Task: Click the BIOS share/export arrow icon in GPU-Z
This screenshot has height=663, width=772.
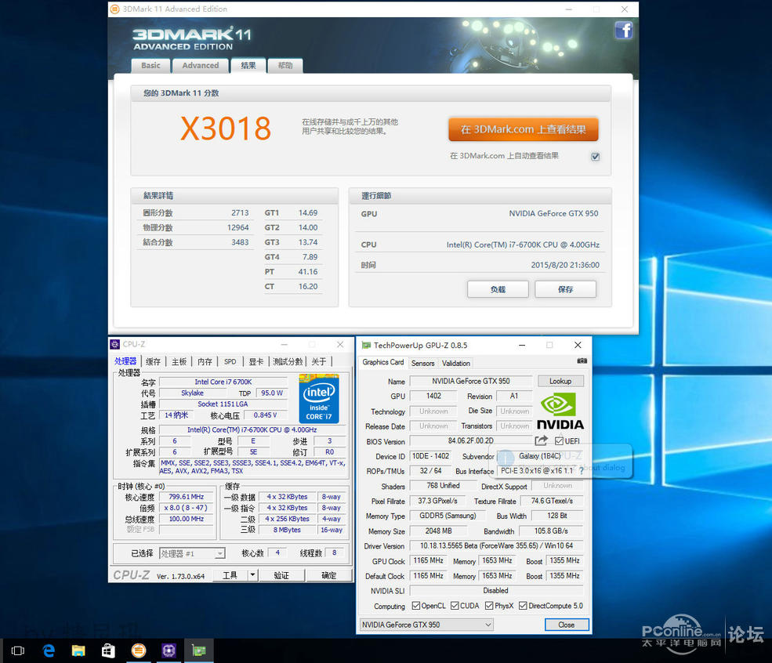Action: (x=541, y=440)
